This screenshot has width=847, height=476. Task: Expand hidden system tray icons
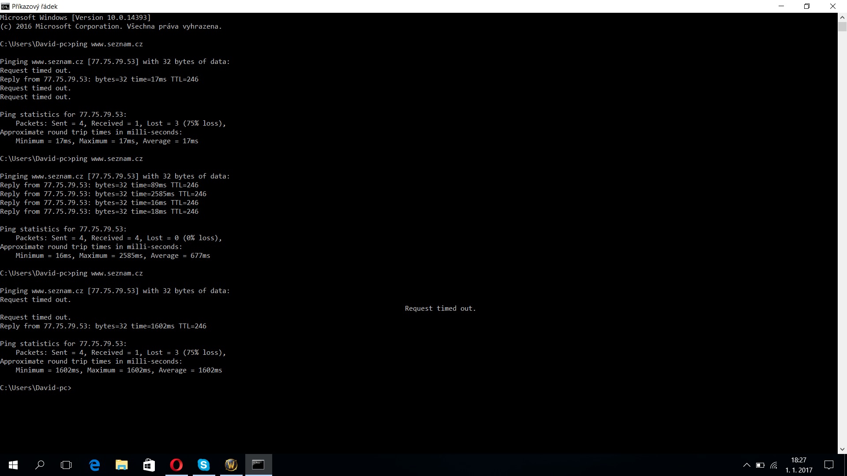point(746,465)
